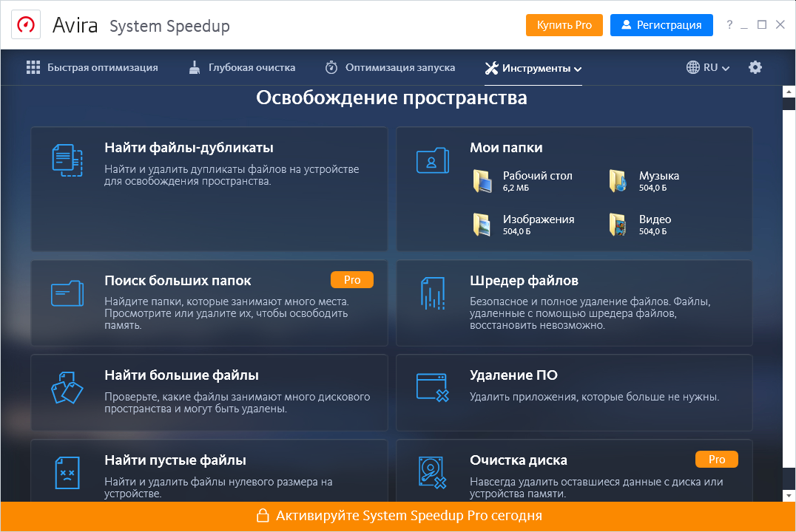The width and height of the screenshot is (796, 532).
Task: Click the System Speedup title text
Action: tap(169, 27)
